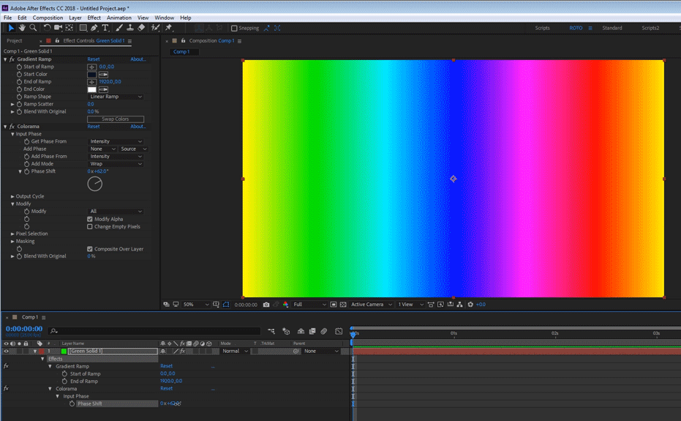The height and width of the screenshot is (421, 681).
Task: Click the Gradient Ramp End Color swatch
Action: 91,89
